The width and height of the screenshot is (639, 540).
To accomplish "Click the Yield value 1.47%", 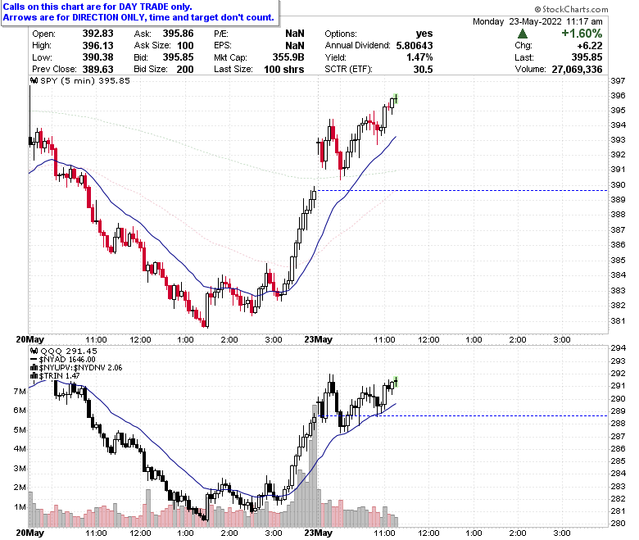I will coord(419,57).
